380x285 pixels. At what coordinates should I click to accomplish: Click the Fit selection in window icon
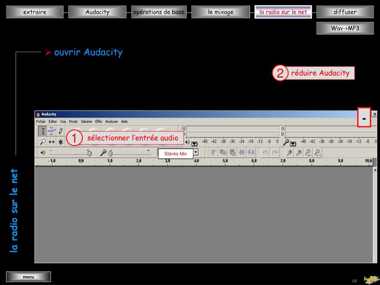tap(308, 152)
